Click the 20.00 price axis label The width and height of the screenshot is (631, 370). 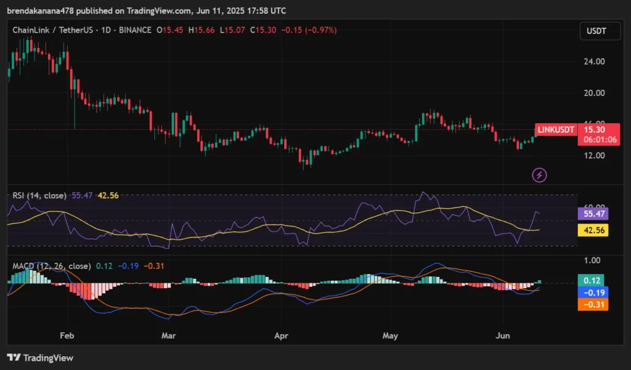[x=595, y=93]
